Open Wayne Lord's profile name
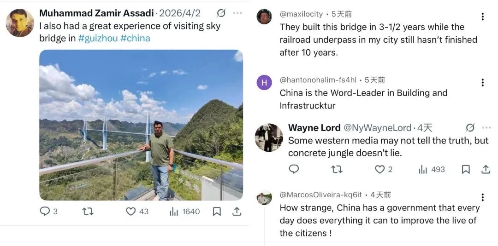Screen dimensions: 498x246 tap(314, 127)
